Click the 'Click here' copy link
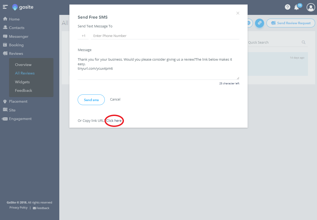The height and width of the screenshot is (220, 317). pos(114,121)
